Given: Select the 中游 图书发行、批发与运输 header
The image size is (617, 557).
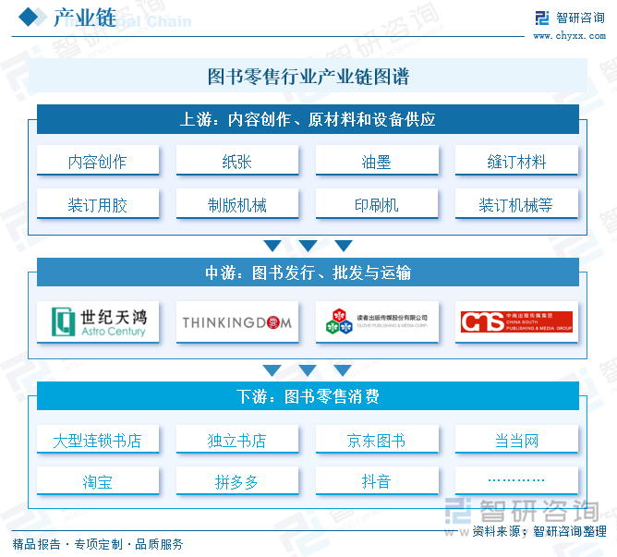Looking at the screenshot, I should coord(308,272).
